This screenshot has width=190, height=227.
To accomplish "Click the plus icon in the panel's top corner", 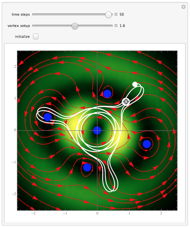I will click(x=183, y=7).
